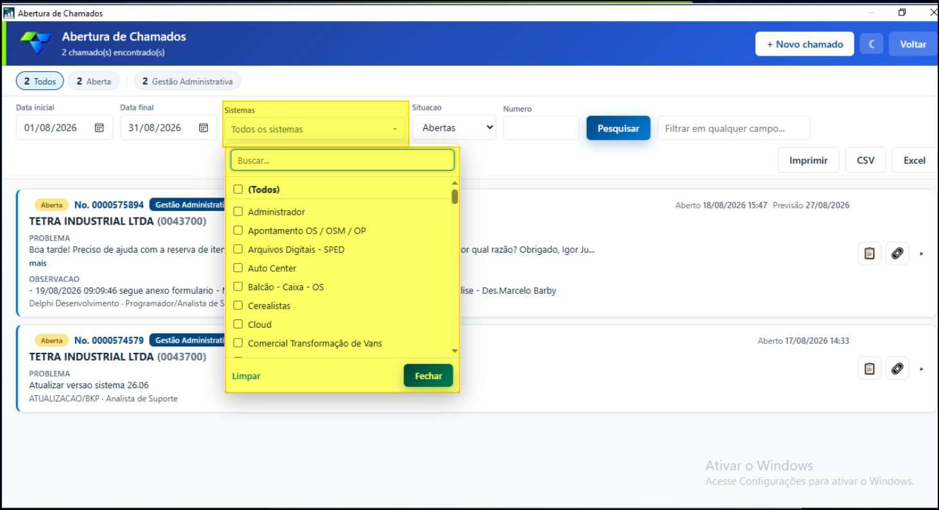
Task: Open calendar picker for Data inicial
Action: (99, 128)
